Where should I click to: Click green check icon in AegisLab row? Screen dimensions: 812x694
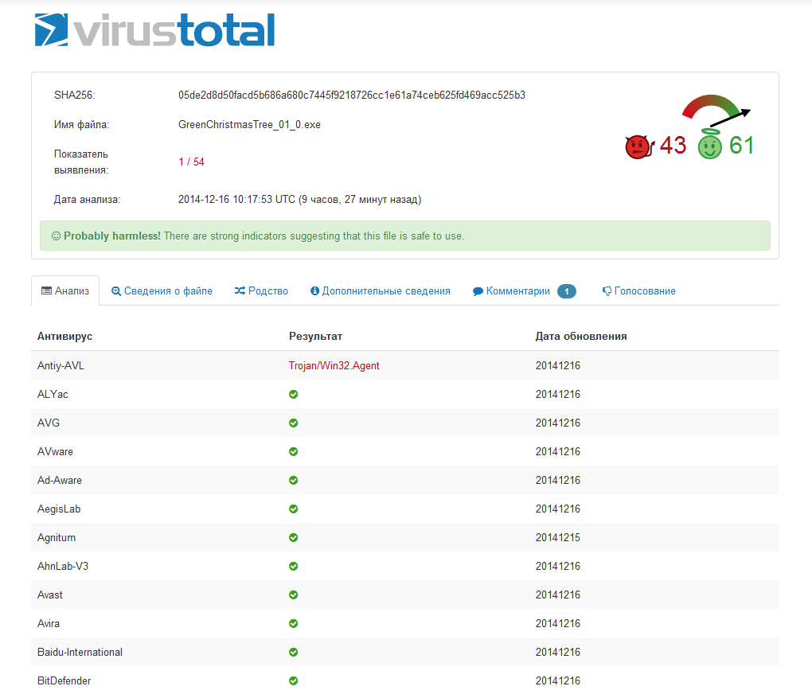click(x=294, y=509)
